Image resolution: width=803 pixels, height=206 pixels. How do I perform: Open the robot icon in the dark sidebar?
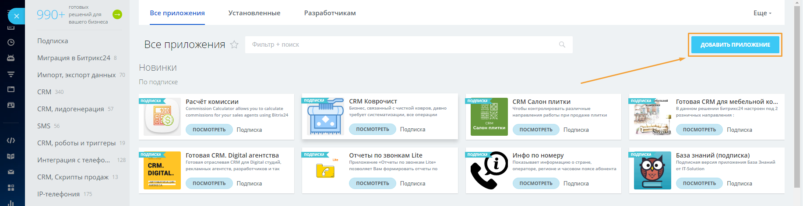pos(11,58)
